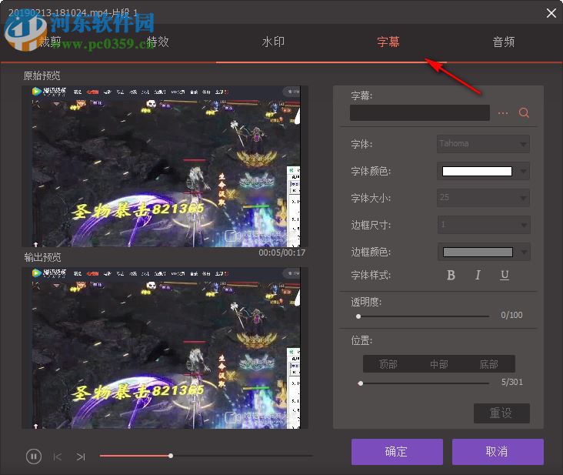The width and height of the screenshot is (563, 475).
Task: Click the 透明度 slider handle
Action: [x=358, y=316]
